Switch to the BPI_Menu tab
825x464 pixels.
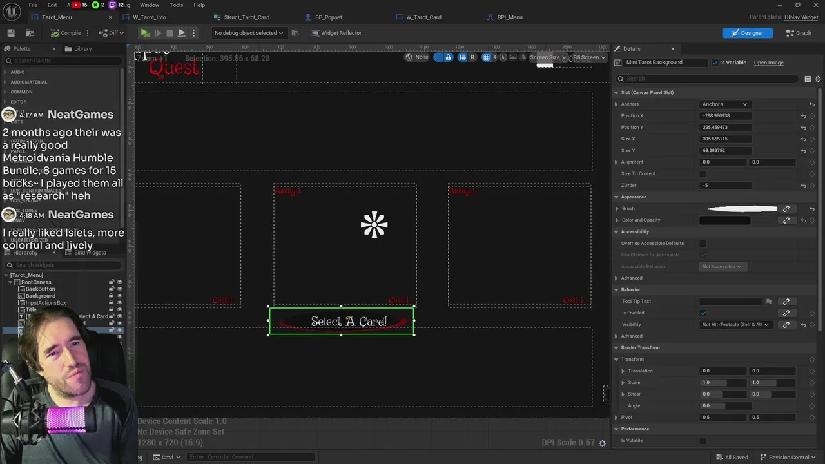click(x=510, y=17)
